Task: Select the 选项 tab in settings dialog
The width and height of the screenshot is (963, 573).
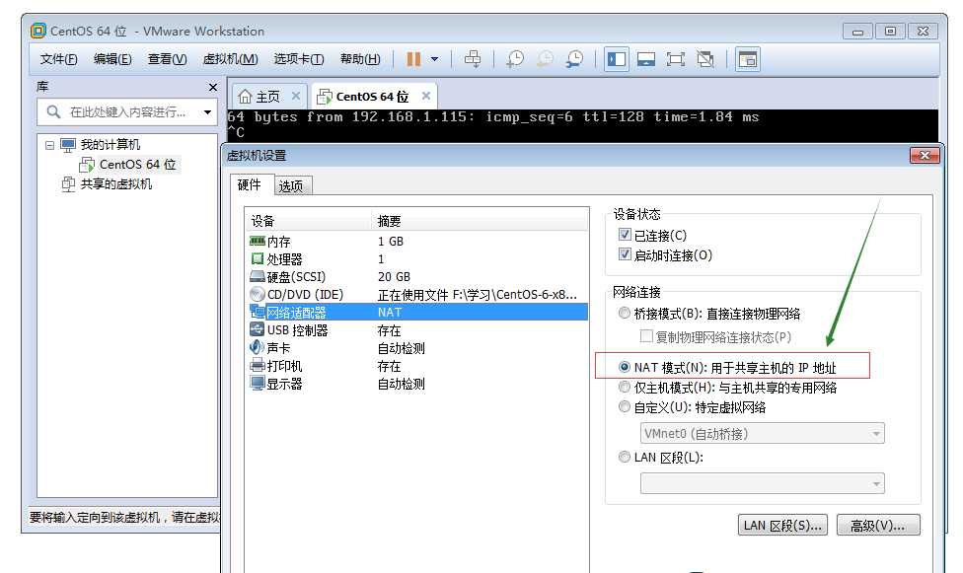Action: 290,186
